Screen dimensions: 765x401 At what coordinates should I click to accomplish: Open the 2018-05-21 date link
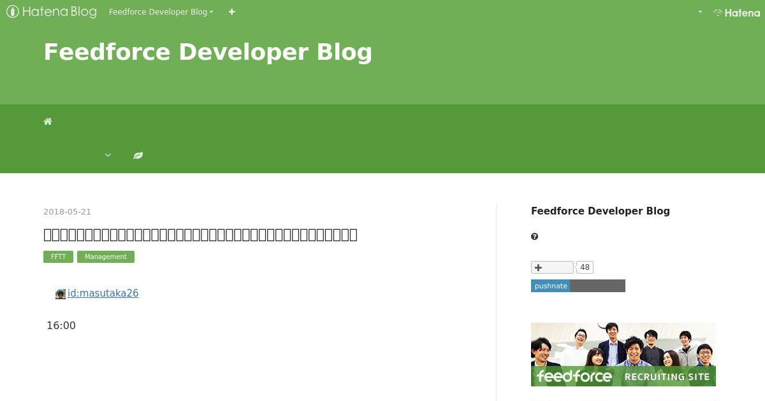(x=67, y=211)
